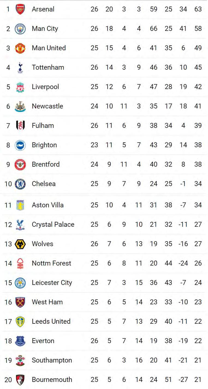This screenshot has width=208, height=389.
Task: Click the West Ham crest
Action: click(20, 302)
